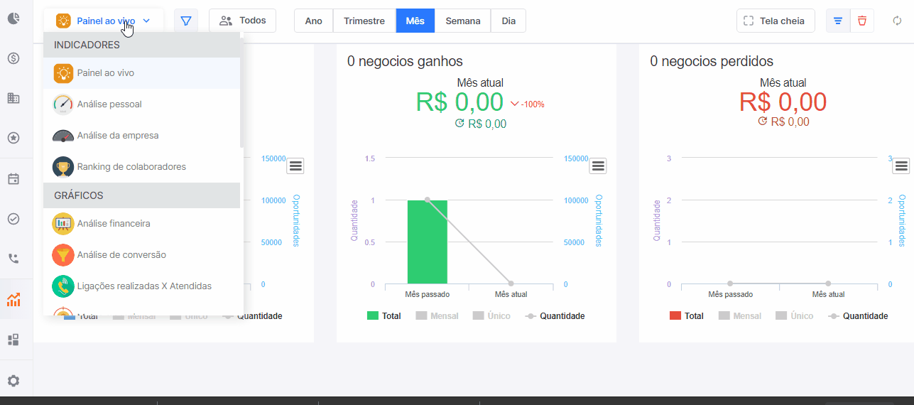
Task: Select Painel ao vivo menu item
Action: (142, 73)
